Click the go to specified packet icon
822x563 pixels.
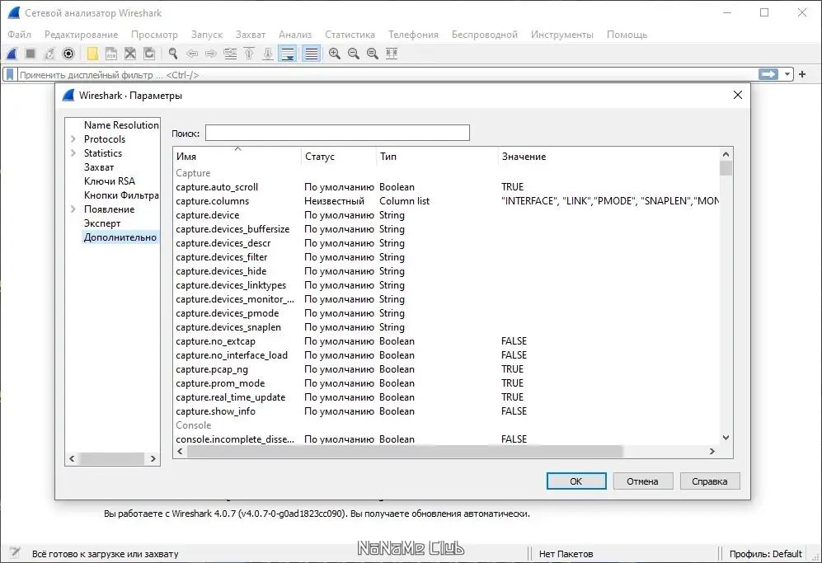click(230, 54)
